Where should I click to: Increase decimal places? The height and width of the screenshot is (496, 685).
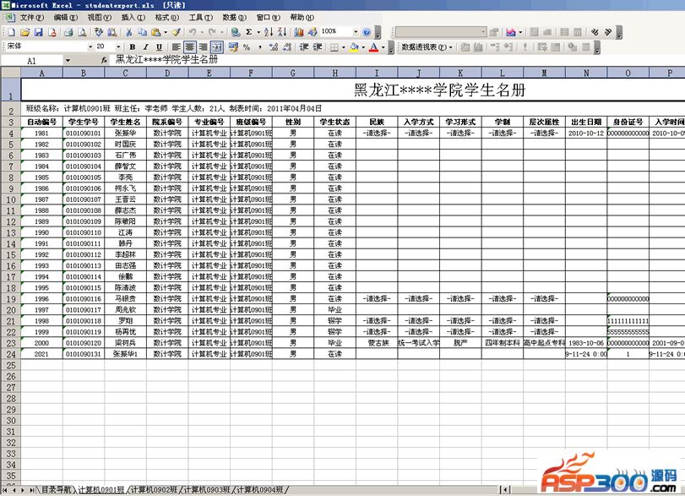pyautogui.click(x=274, y=46)
